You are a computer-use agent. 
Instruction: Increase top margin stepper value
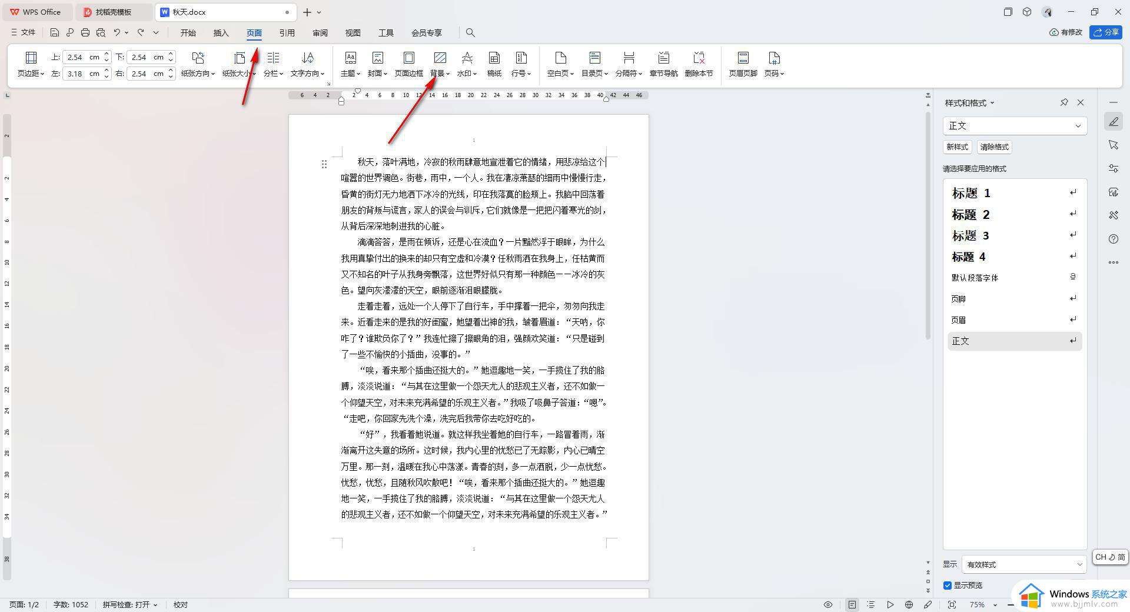107,54
